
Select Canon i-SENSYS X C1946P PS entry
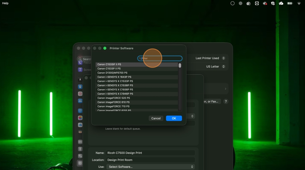[x=115, y=94]
